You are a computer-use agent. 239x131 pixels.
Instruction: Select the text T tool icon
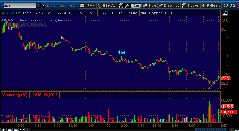[x=22, y=130]
